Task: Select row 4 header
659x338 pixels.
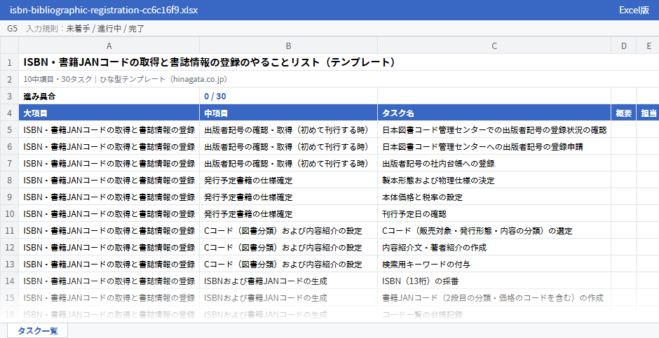Action: point(9,113)
